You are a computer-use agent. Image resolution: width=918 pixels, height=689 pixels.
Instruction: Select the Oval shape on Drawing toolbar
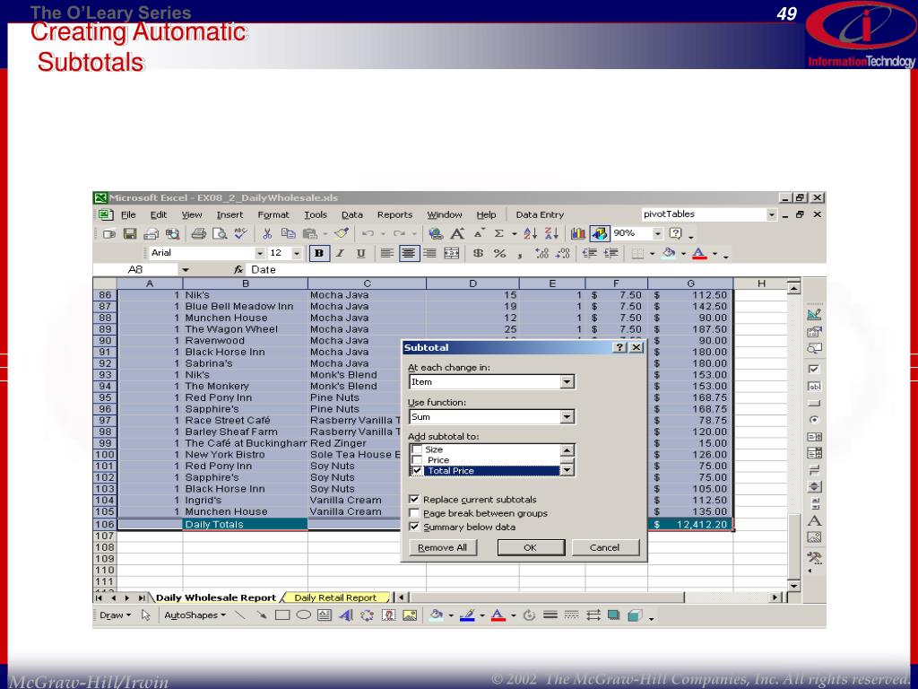coord(303,615)
